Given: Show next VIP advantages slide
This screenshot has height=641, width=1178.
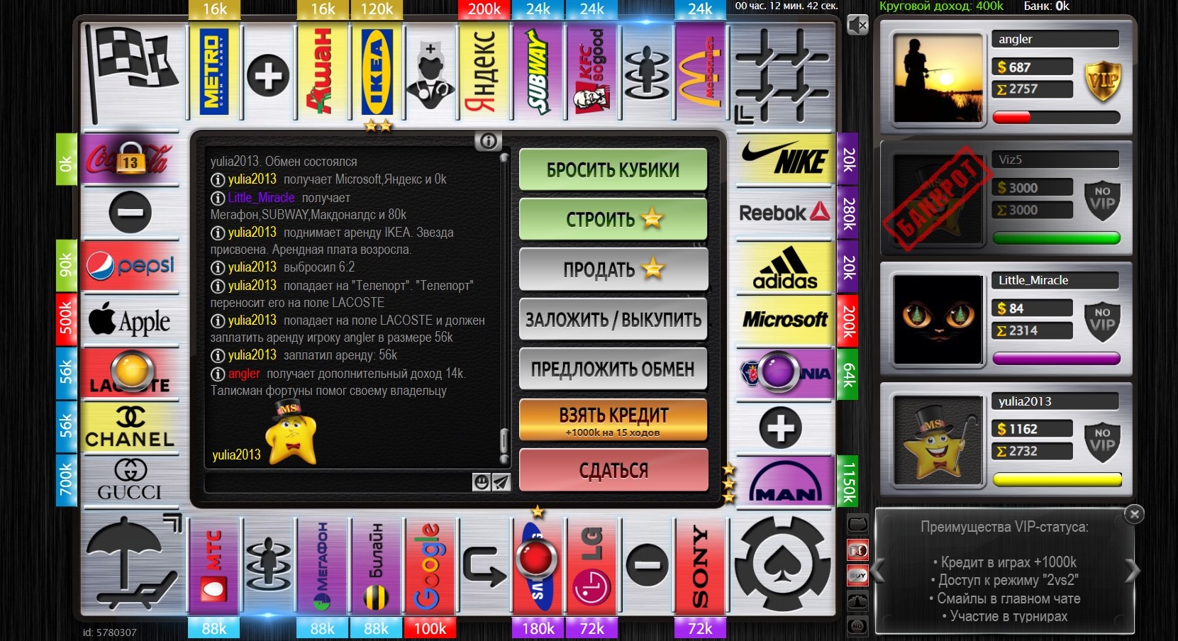Looking at the screenshot, I should coord(1132,570).
